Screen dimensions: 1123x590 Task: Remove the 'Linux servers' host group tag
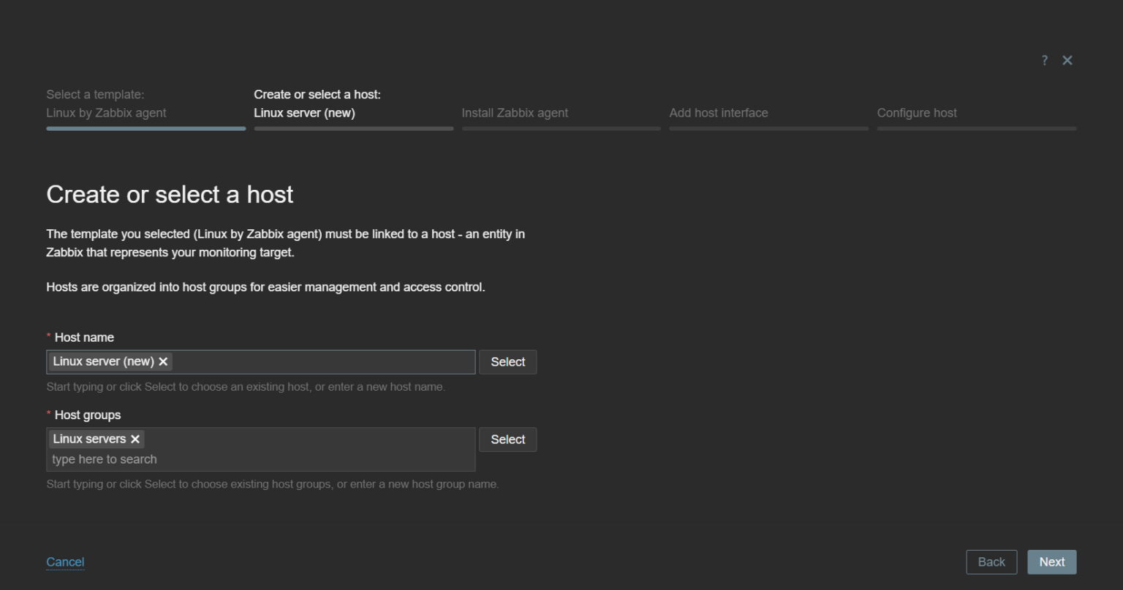[135, 439]
